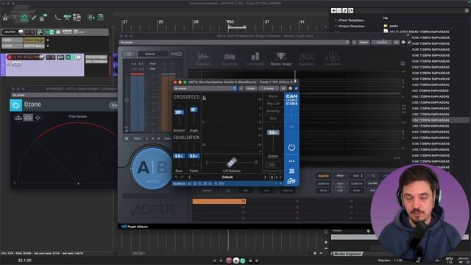Open MetricAB preset dropdown
471x265 pixels.
234,43
